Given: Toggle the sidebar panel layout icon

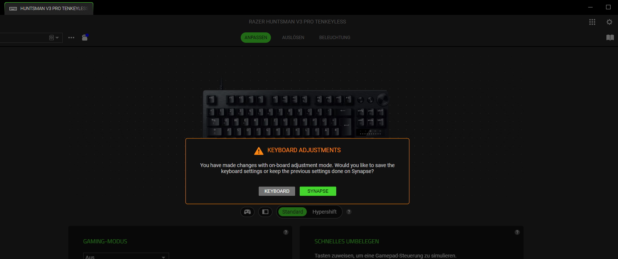Looking at the screenshot, I should [265, 212].
